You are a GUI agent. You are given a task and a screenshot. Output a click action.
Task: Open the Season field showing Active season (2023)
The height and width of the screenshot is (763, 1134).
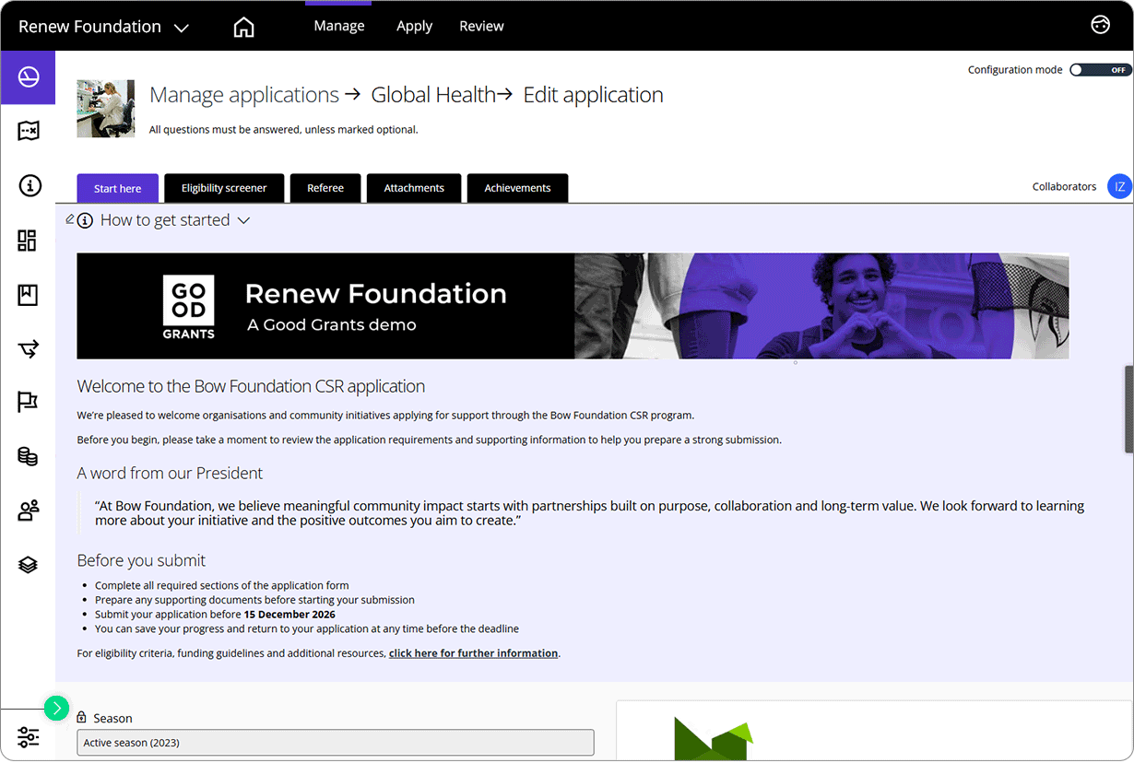point(336,743)
